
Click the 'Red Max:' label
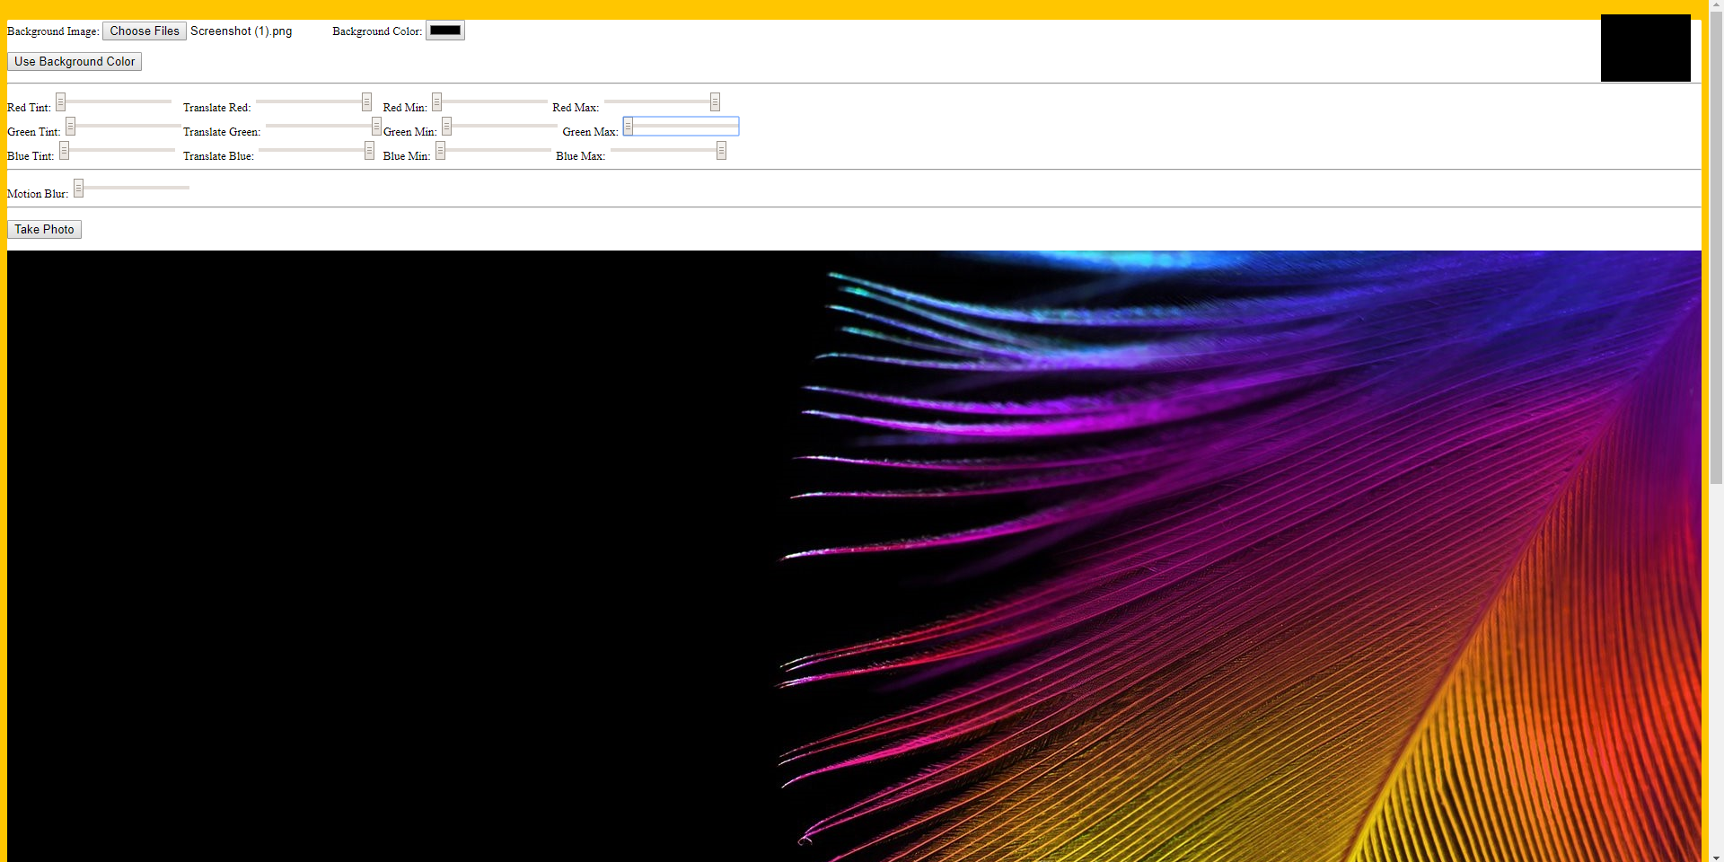[576, 108]
